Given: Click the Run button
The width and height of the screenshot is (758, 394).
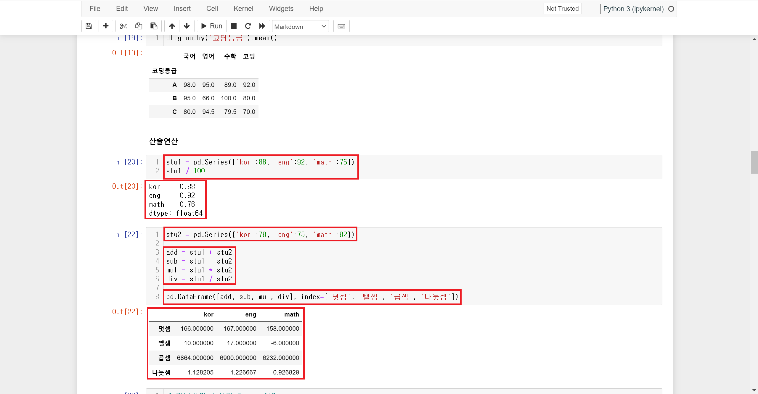Looking at the screenshot, I should tap(212, 26).
